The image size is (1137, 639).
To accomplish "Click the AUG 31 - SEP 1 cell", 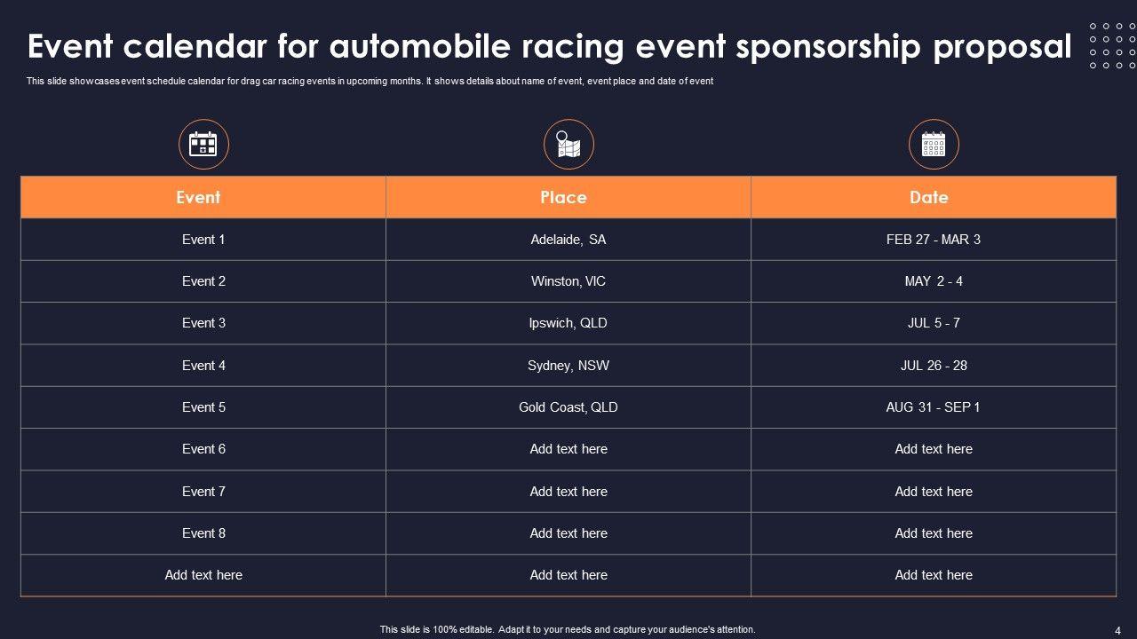I will (934, 407).
